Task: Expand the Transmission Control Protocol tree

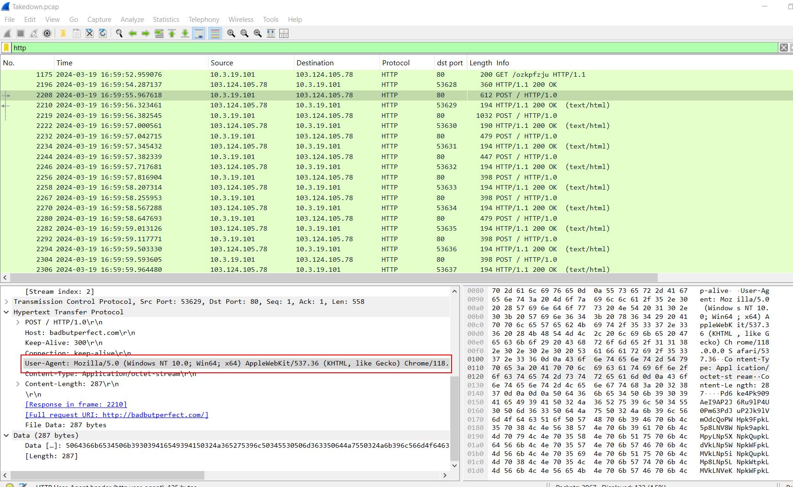Action: [6, 302]
